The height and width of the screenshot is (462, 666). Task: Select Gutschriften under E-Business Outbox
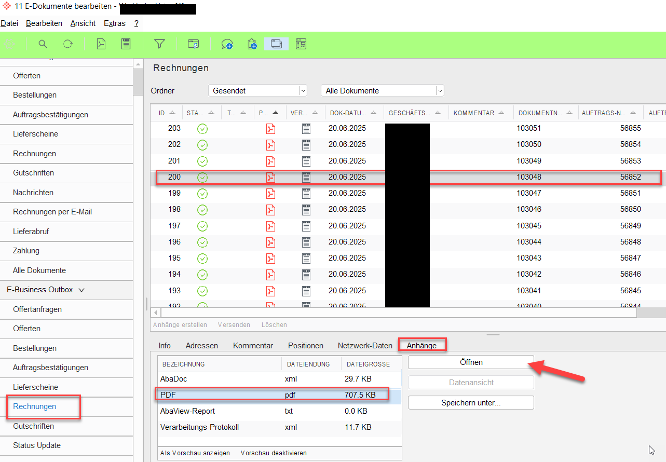click(33, 426)
